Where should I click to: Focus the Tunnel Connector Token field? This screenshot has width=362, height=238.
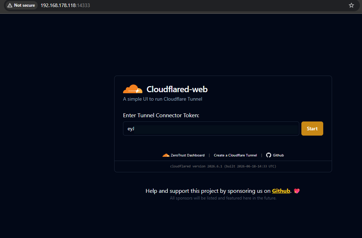(x=211, y=129)
